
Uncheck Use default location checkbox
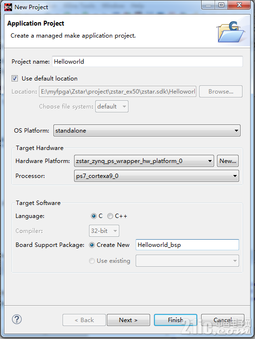14,79
